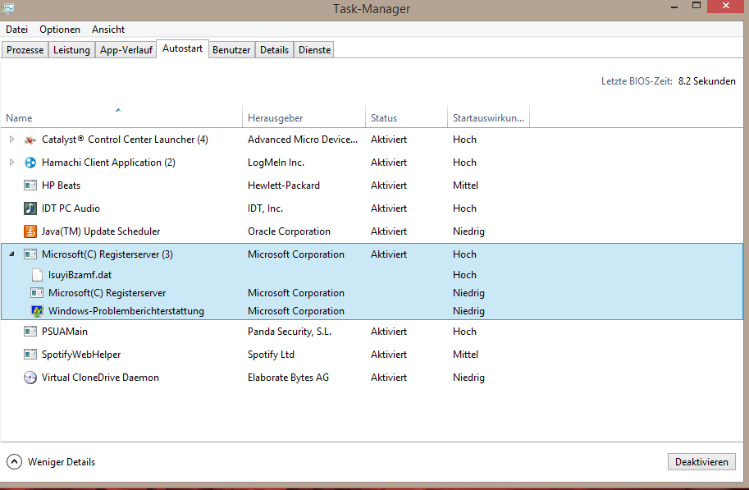Sort by the Herausgeber column header
The width and height of the screenshot is (749, 490).
[276, 118]
